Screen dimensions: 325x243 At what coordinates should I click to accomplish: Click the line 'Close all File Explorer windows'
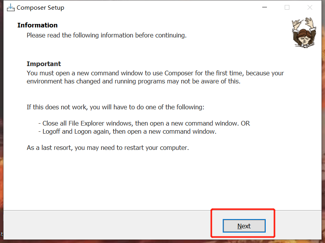pos(144,123)
